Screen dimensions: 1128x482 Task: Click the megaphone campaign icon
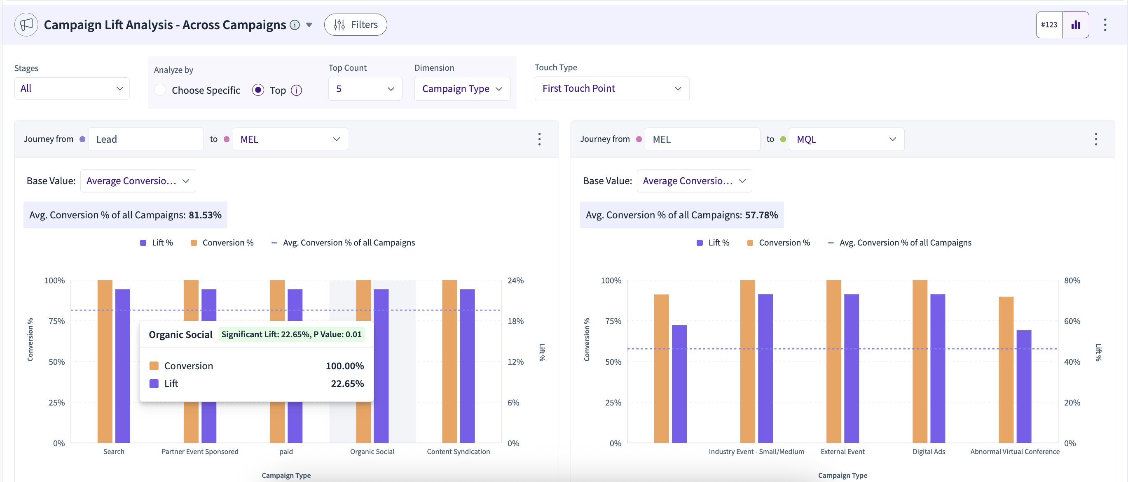26,25
